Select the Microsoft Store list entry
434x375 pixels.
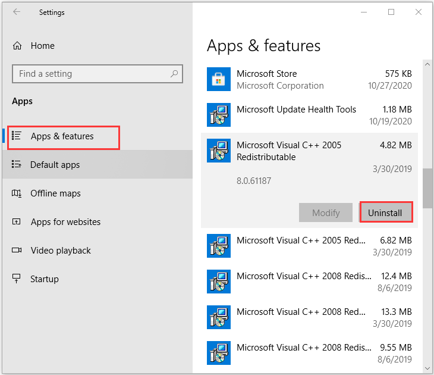tap(309, 79)
